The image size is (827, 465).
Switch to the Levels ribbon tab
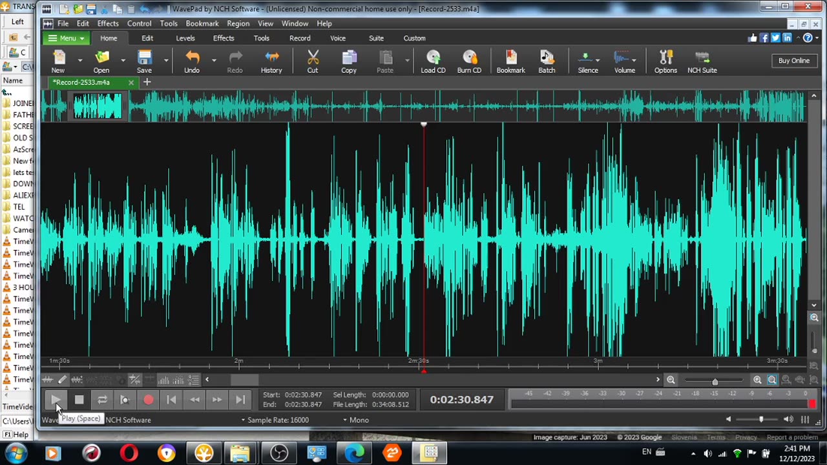(185, 38)
